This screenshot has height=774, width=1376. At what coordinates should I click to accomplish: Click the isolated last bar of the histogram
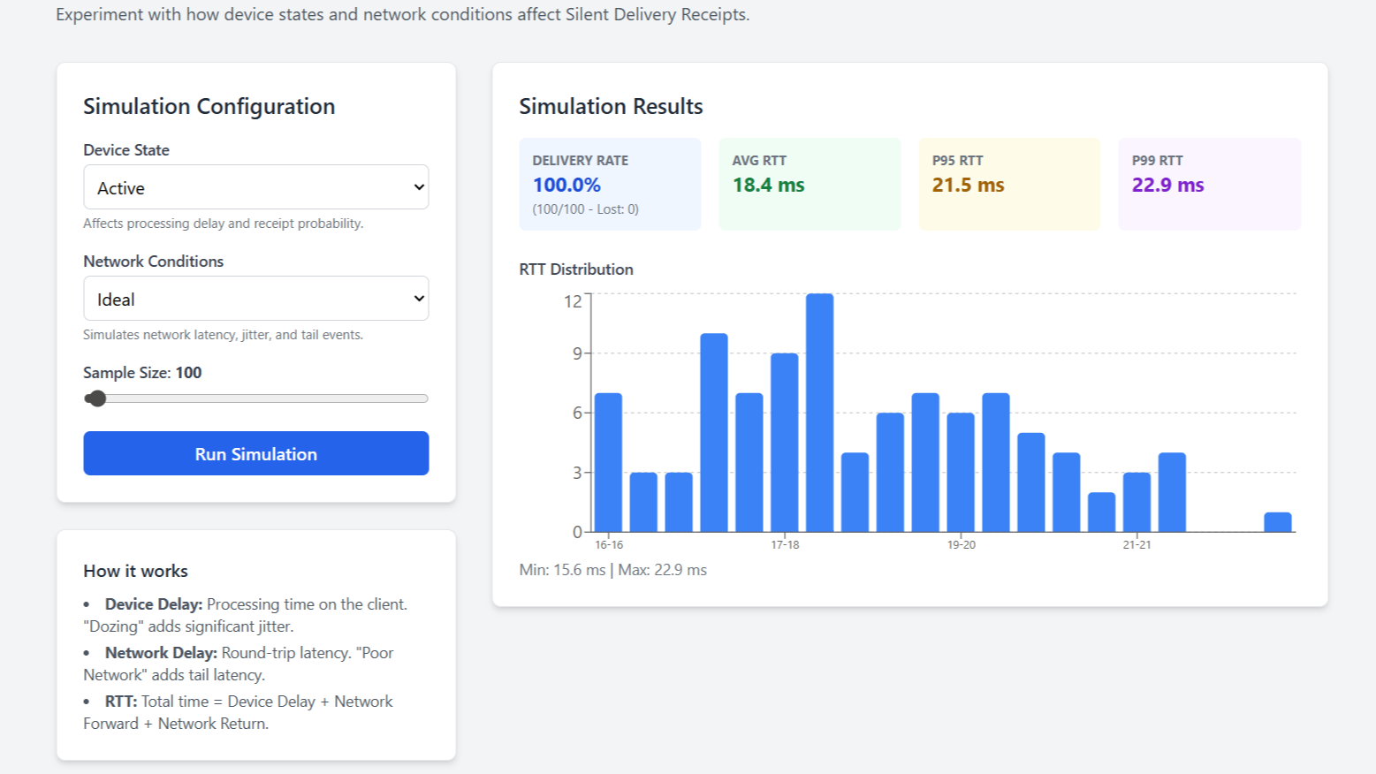pyautogui.click(x=1278, y=522)
